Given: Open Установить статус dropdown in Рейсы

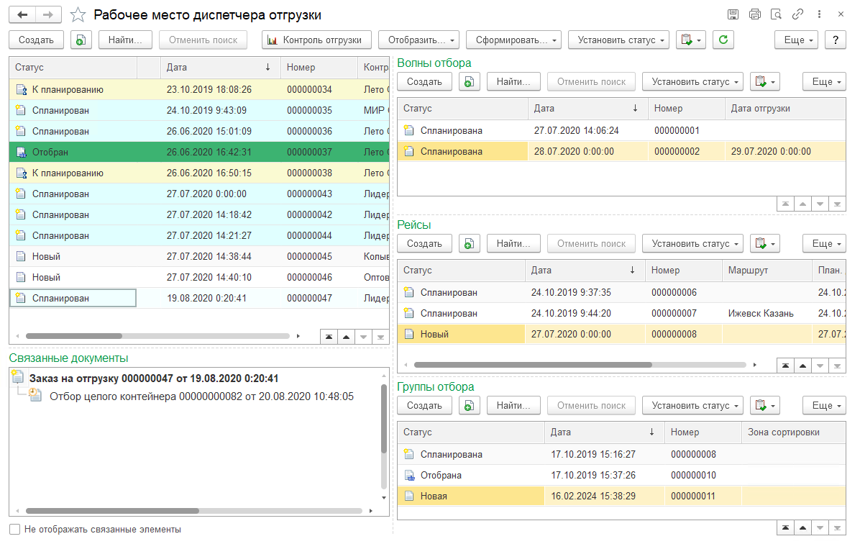Looking at the screenshot, I should click(692, 244).
